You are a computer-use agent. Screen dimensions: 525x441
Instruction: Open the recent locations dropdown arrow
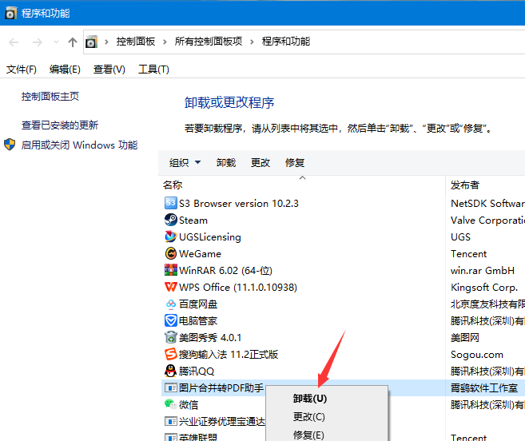tap(56, 42)
